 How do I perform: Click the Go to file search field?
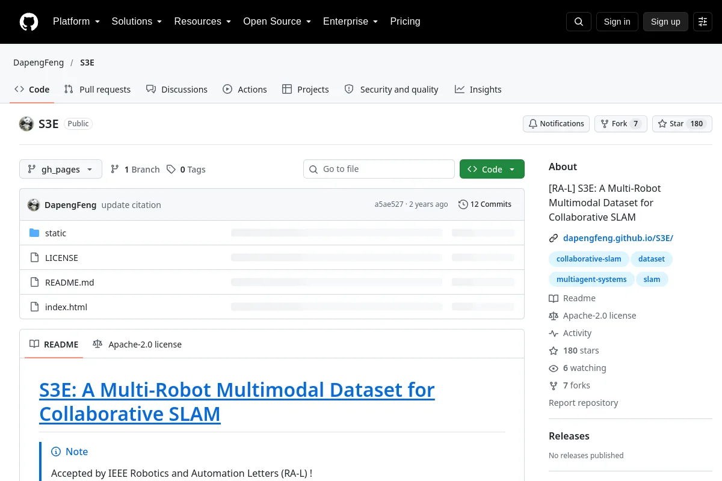coord(379,169)
